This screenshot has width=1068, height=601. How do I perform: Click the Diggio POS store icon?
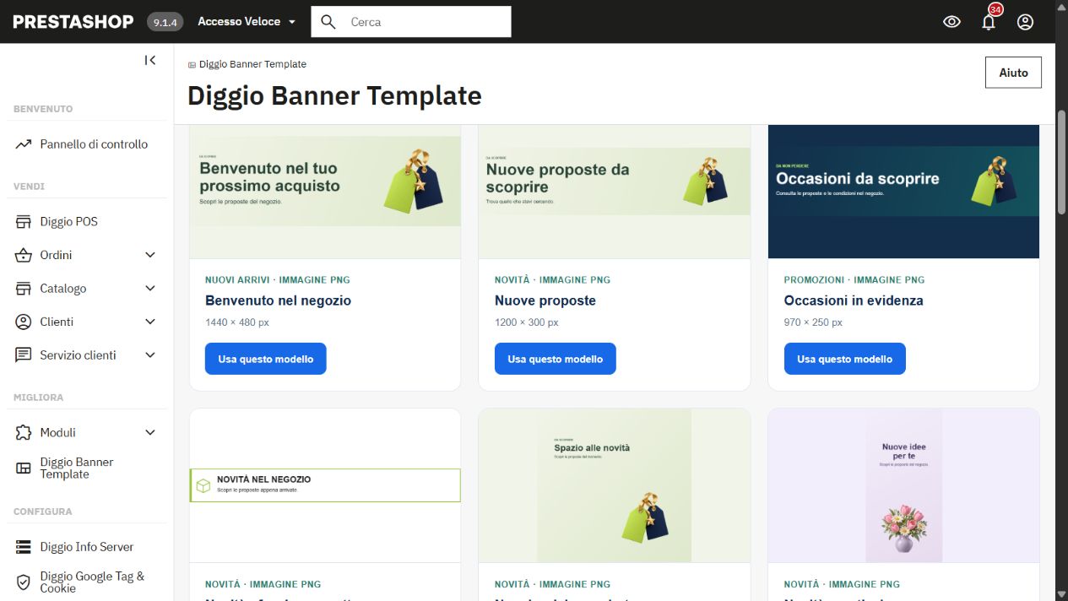point(24,222)
